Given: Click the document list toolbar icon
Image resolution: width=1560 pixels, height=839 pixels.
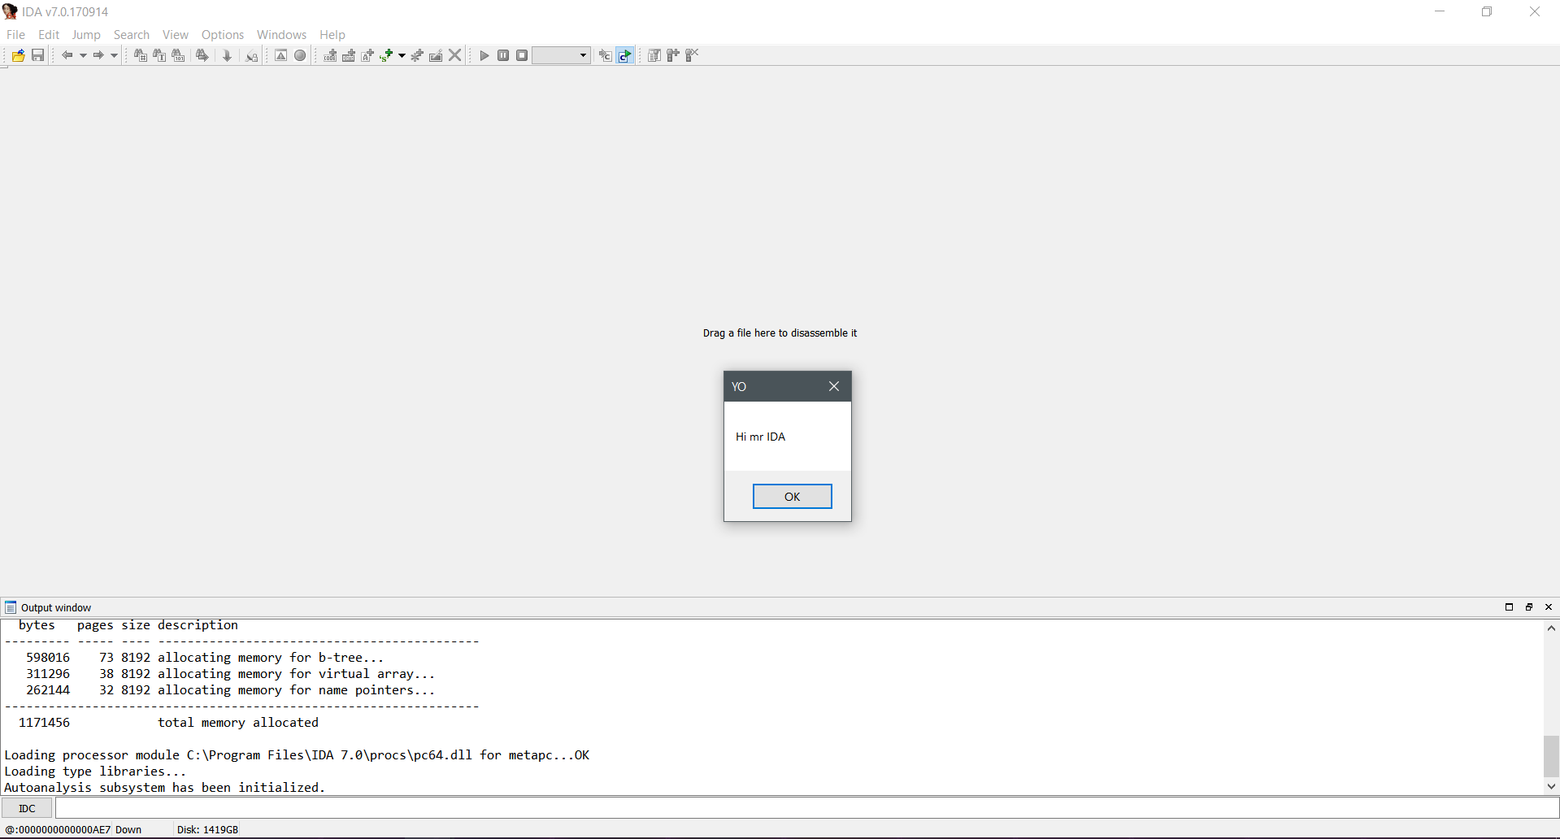Looking at the screenshot, I should click(x=654, y=55).
